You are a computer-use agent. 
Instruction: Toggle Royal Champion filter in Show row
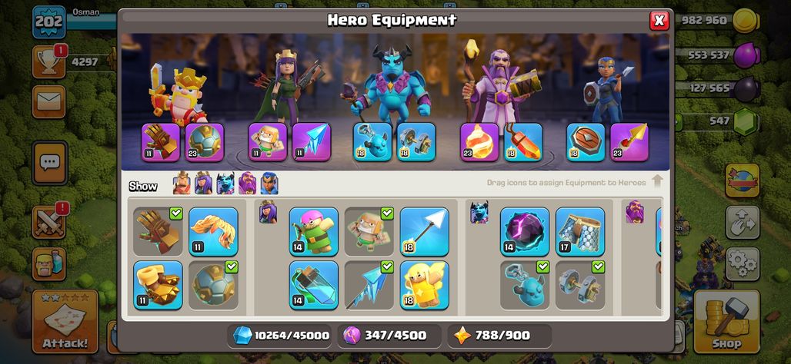269,184
